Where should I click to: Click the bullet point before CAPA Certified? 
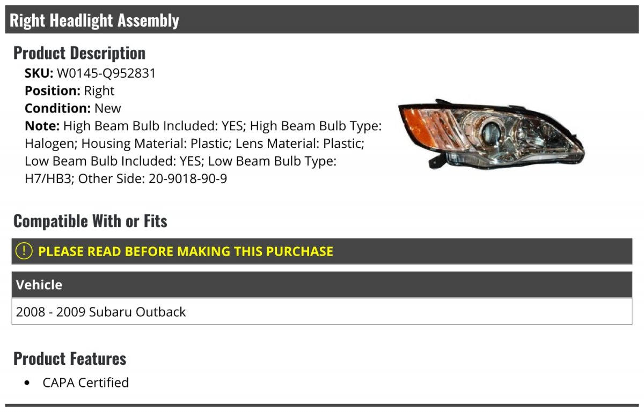(x=27, y=383)
